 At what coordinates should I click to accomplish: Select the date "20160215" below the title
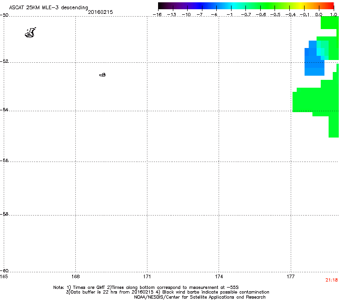[x=100, y=12]
